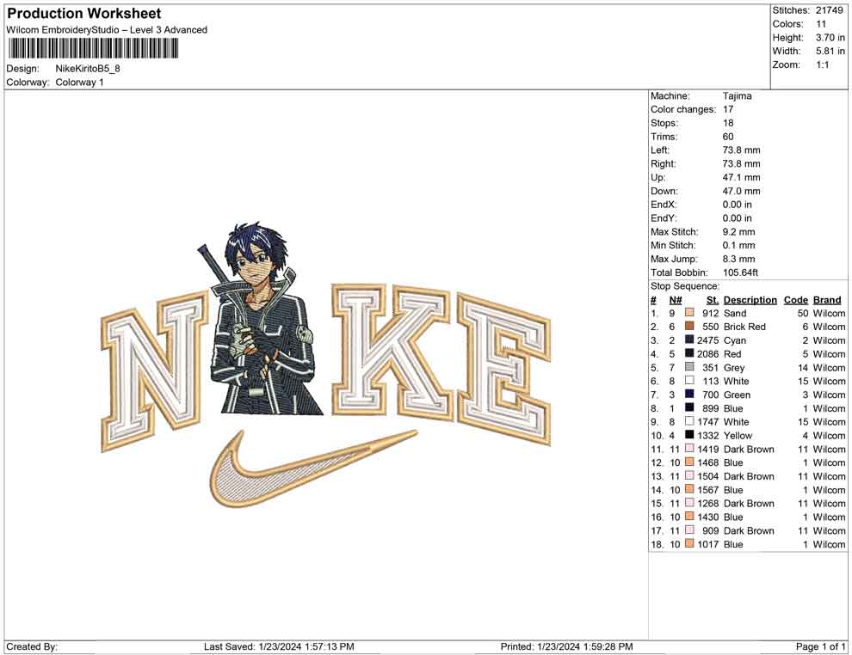
Task: Click the 899 Blue row description
Action: click(733, 408)
